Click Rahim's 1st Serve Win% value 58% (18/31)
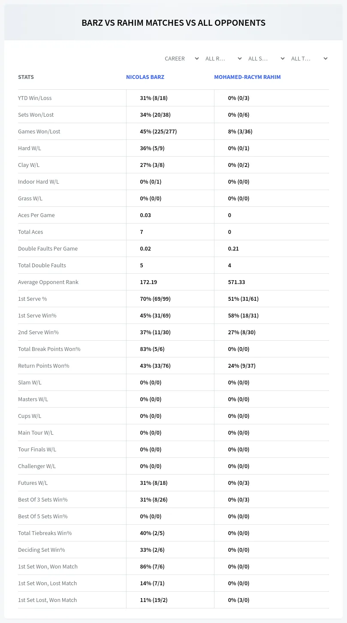The image size is (347, 623). (x=243, y=315)
